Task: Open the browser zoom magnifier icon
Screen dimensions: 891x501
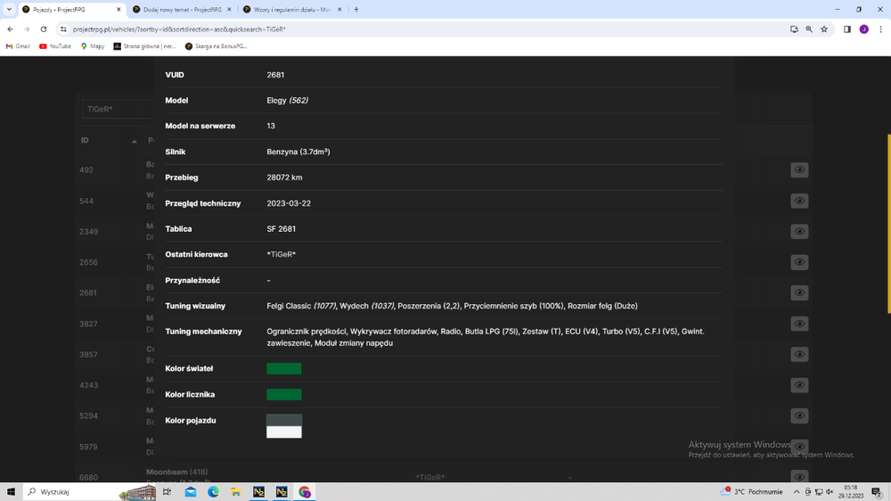Action: click(809, 29)
